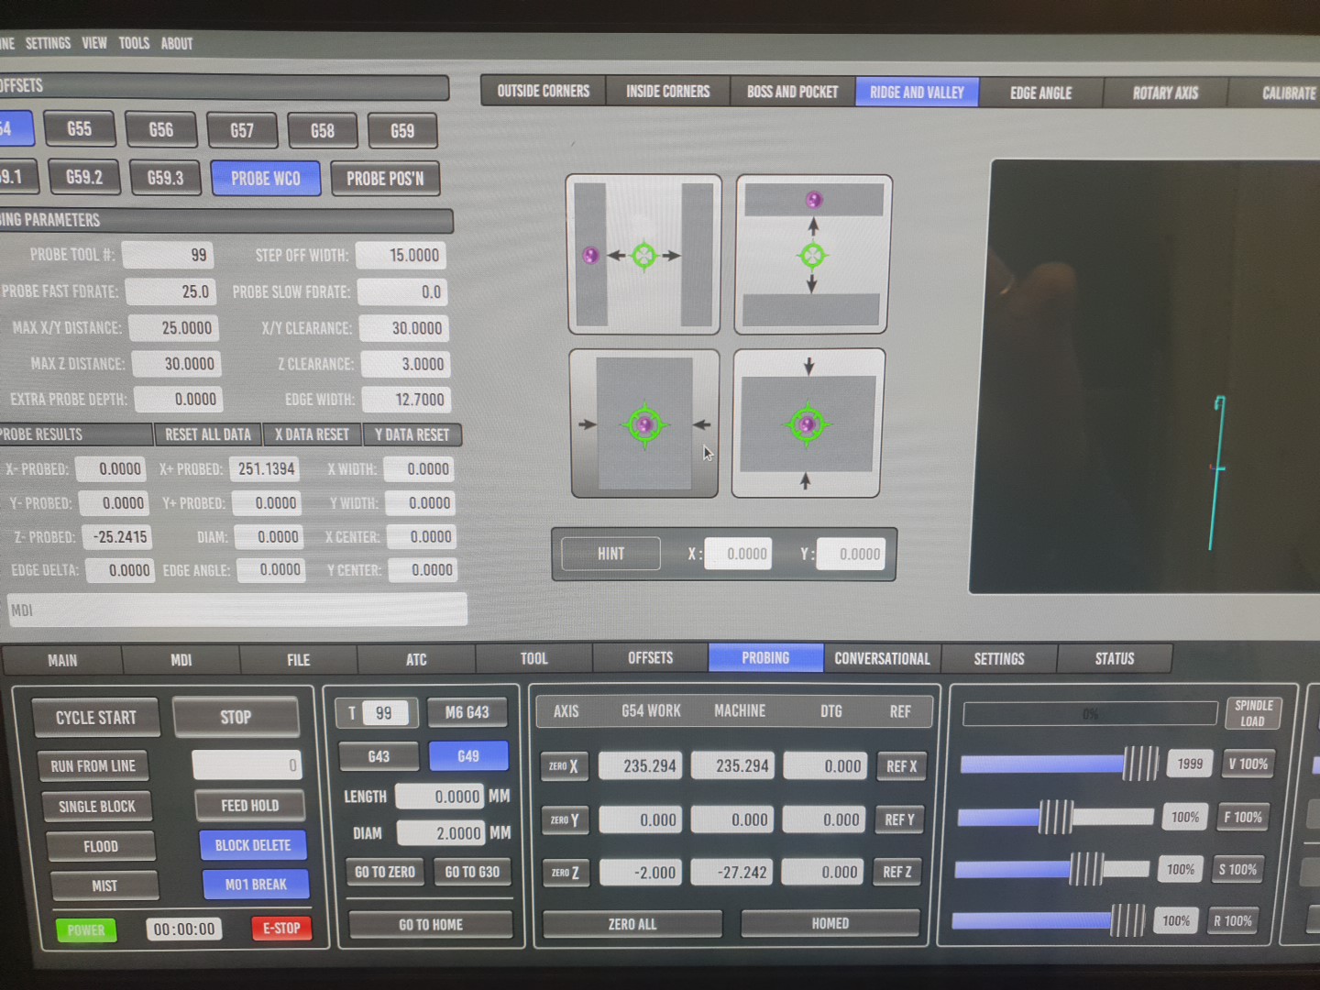Open the ATC tab
This screenshot has width=1320, height=990.
416,659
